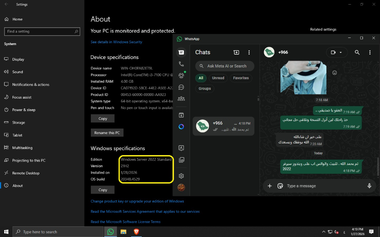
Task: Click the Meta AI ring icon
Action: coord(181,127)
